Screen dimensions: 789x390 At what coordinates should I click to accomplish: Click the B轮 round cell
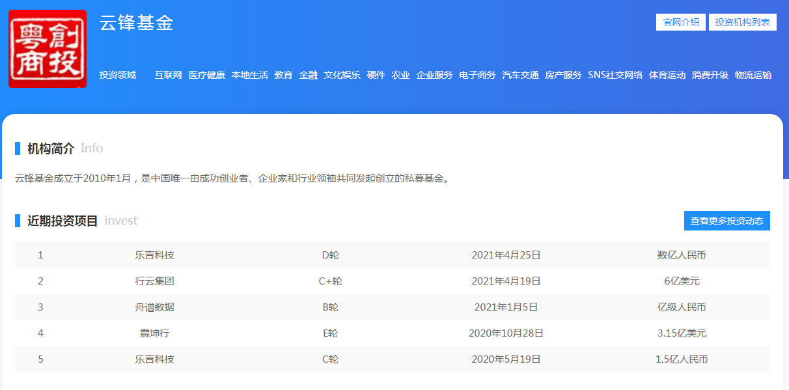(331, 307)
